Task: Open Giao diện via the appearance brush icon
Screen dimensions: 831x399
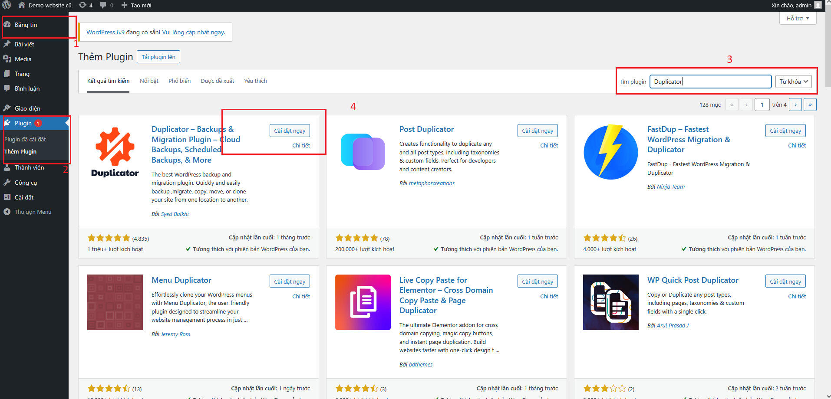Action: click(x=8, y=108)
